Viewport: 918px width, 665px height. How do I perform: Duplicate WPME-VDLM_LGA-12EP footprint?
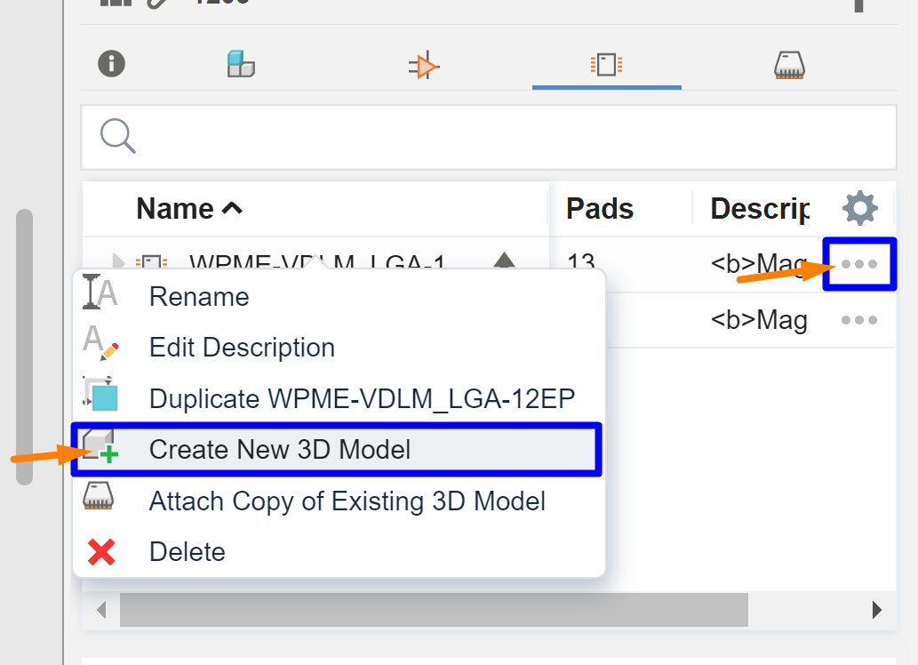363,398
